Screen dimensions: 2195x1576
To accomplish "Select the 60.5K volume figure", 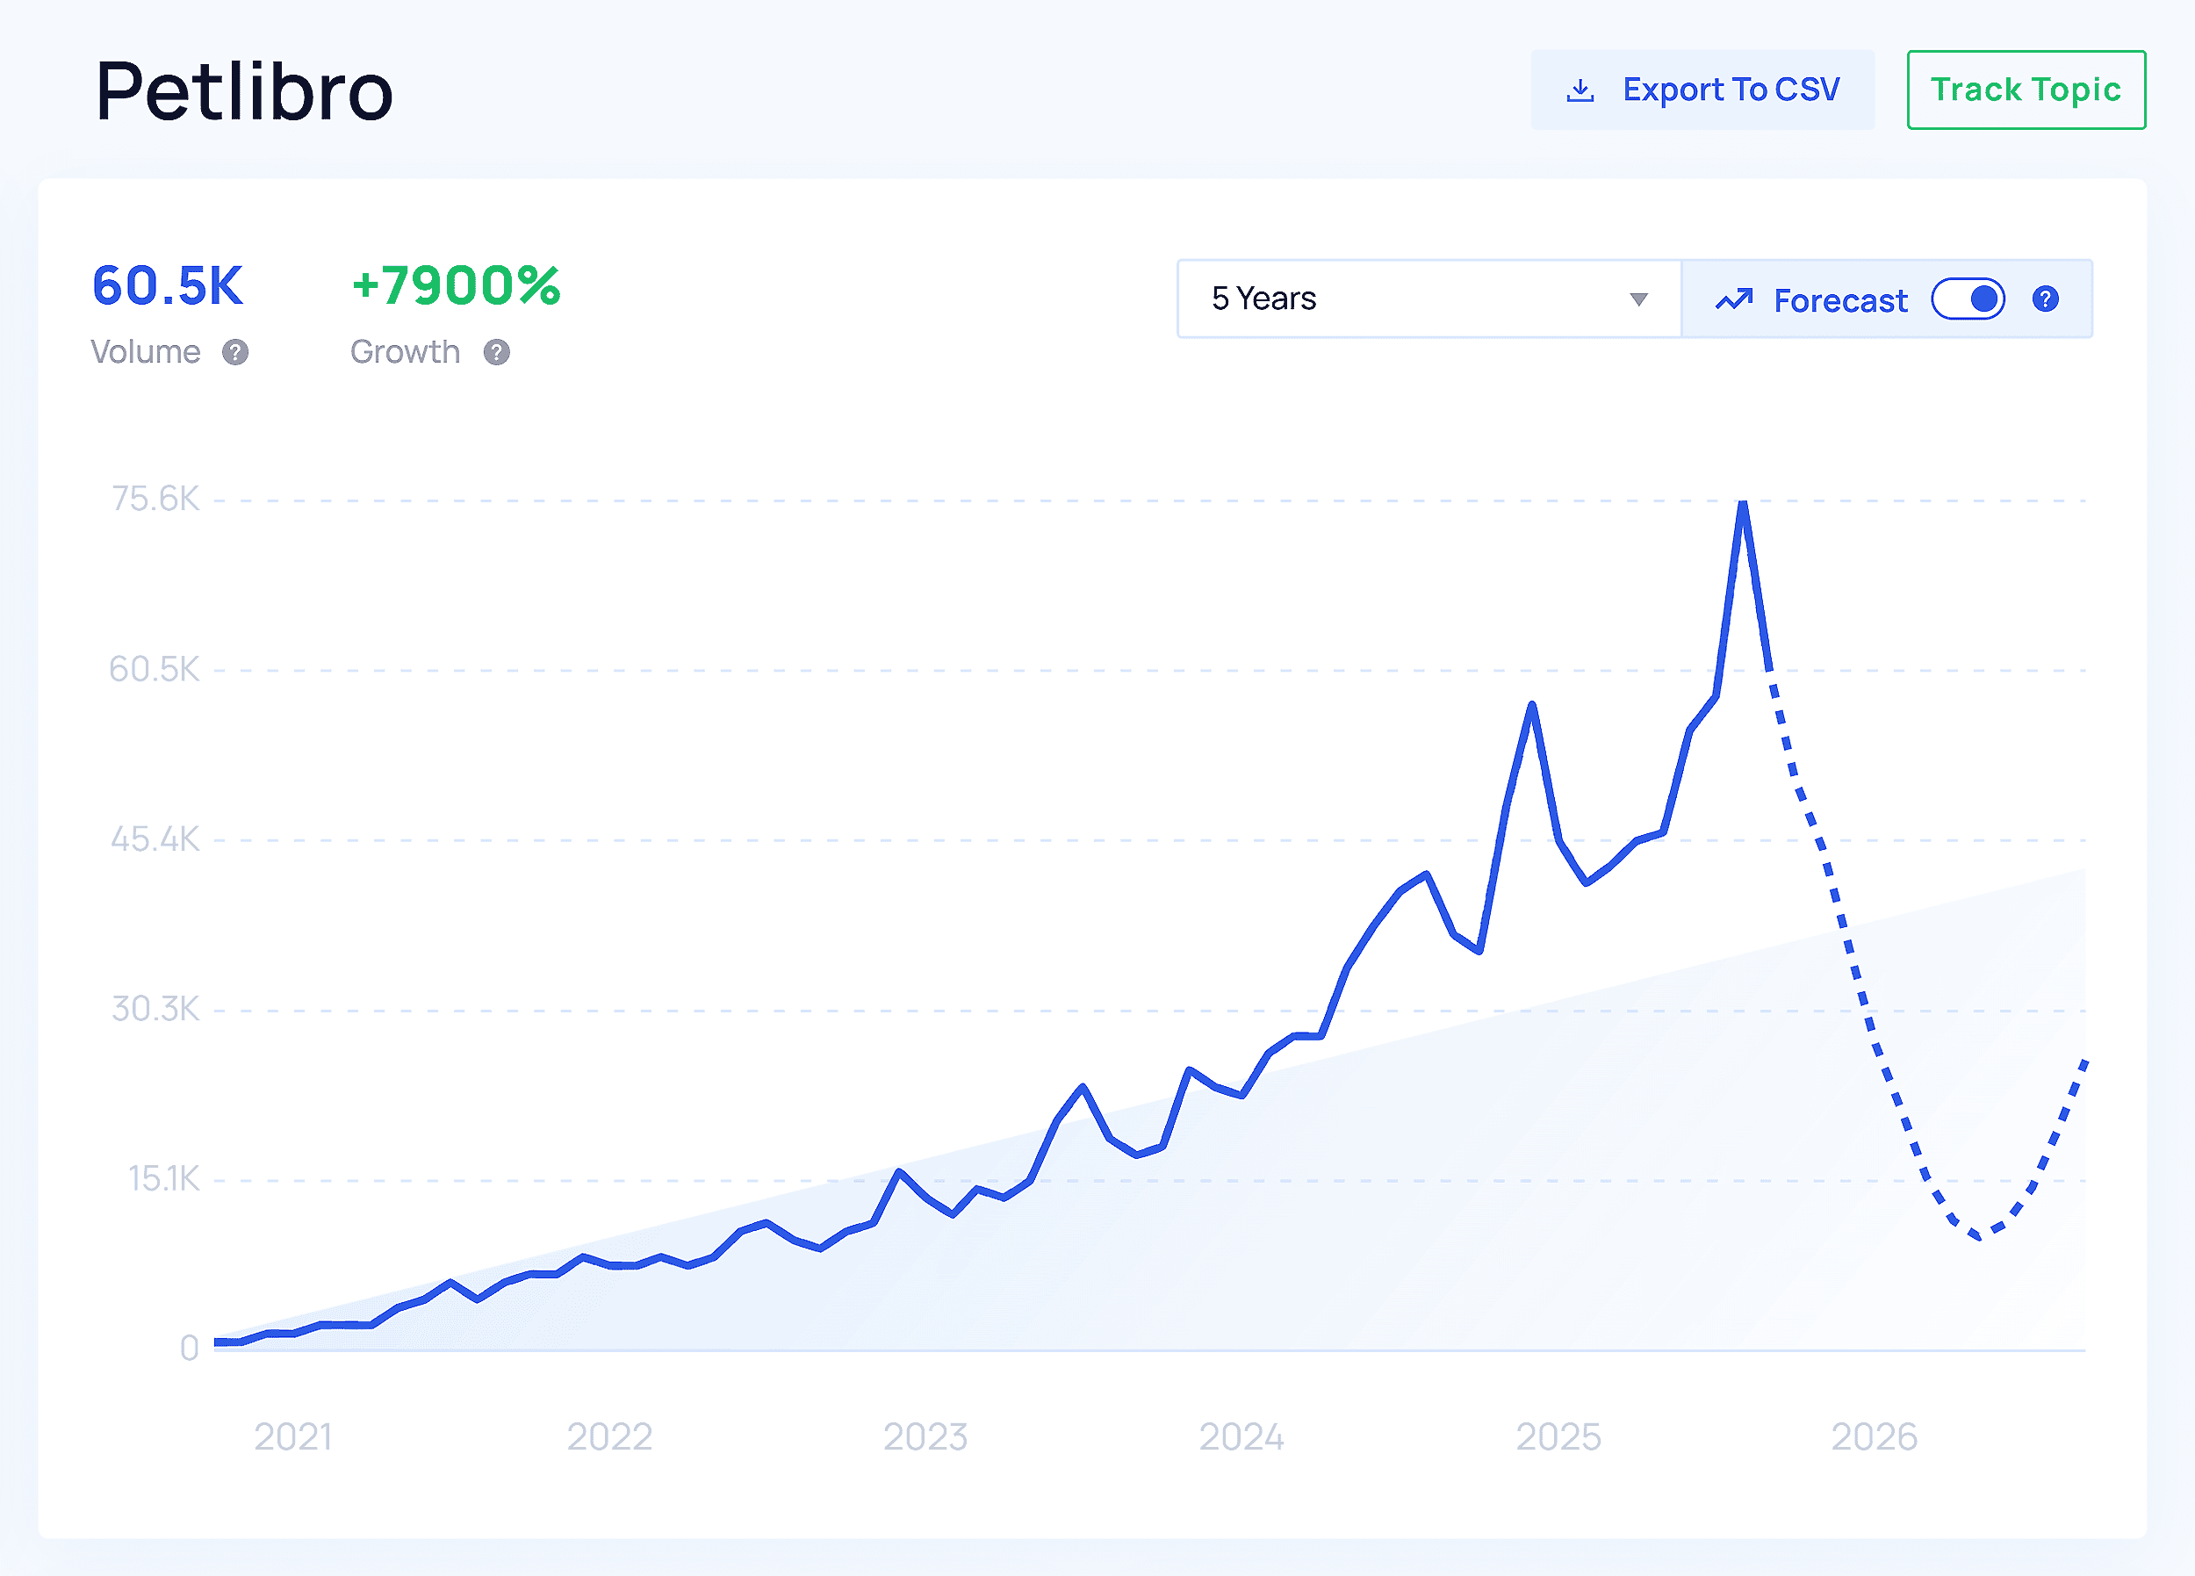I will point(168,286).
